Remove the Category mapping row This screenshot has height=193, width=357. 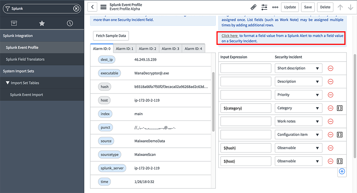click(331, 108)
